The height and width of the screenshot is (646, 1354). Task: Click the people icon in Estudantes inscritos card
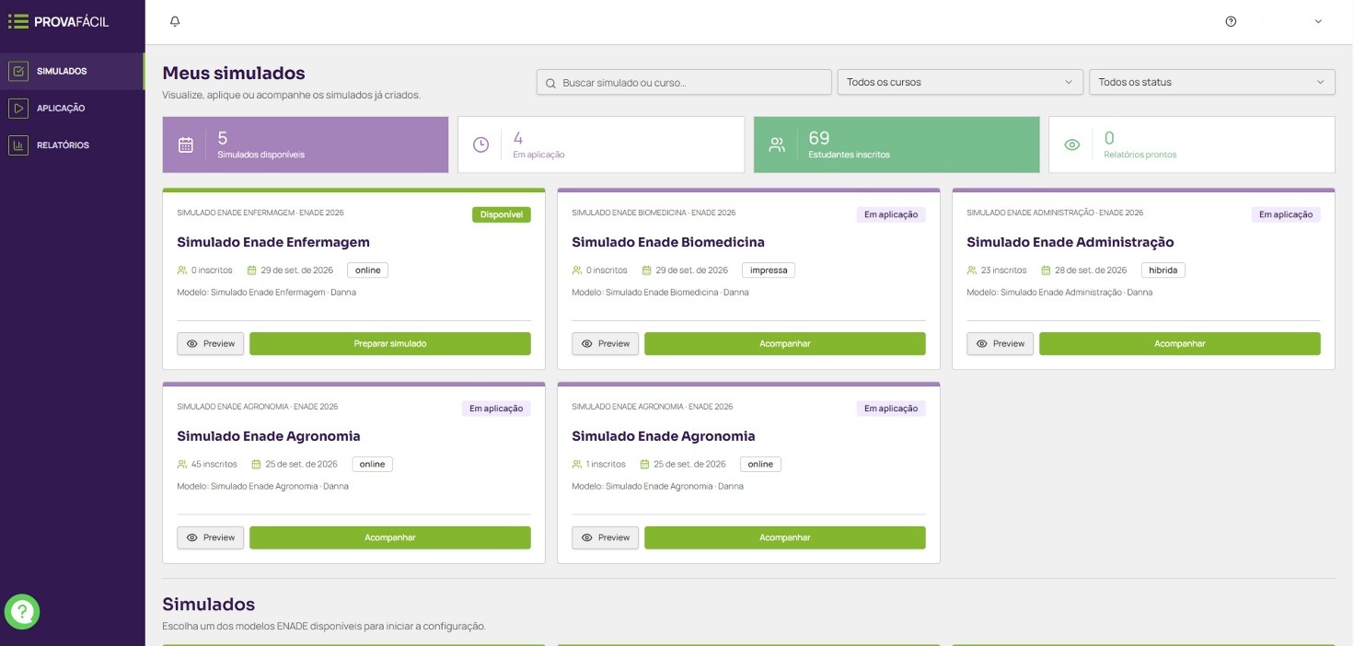[x=777, y=144]
